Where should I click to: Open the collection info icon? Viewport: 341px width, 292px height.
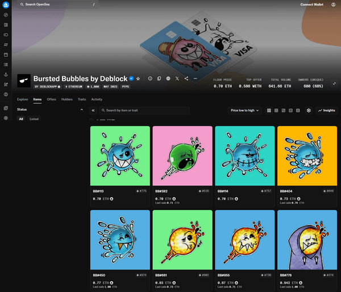pos(150,78)
